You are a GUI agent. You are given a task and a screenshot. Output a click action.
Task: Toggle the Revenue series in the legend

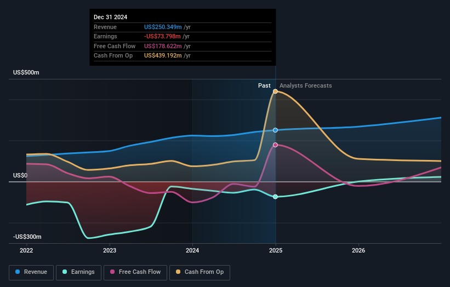[31, 272]
